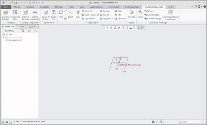Modify the selected component

tap(140, 14)
